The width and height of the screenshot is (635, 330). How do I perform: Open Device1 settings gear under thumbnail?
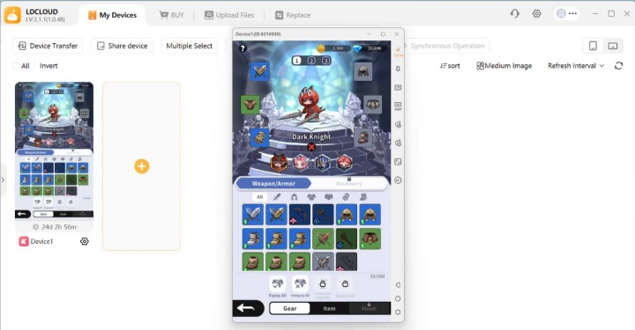(85, 241)
